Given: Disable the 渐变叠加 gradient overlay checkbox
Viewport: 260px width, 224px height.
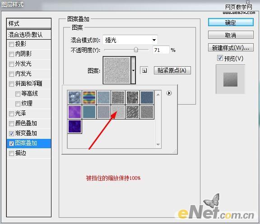Looking at the screenshot, I should coord(11,133).
